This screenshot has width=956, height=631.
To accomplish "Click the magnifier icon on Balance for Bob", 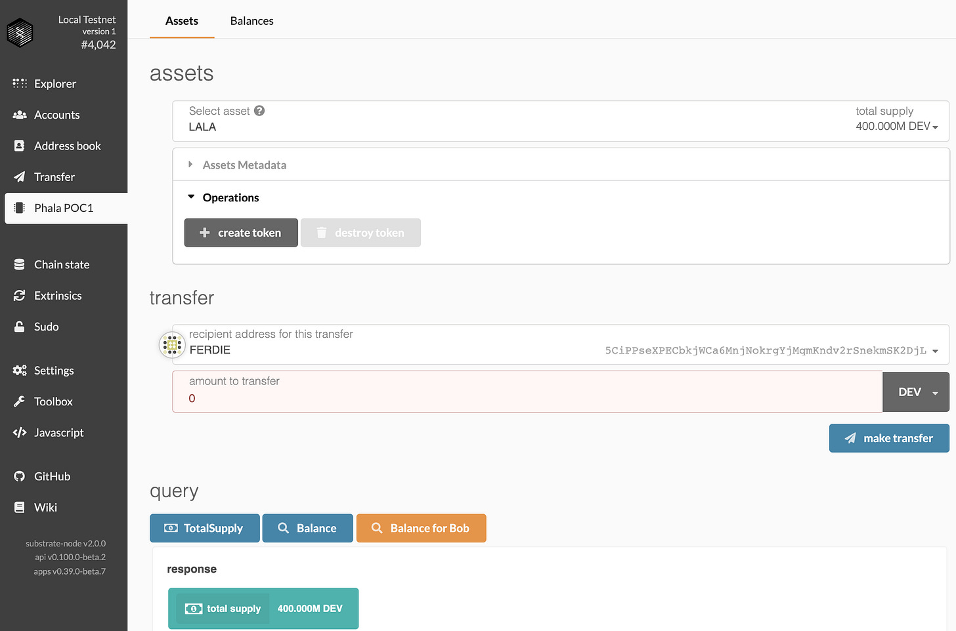I will (x=377, y=528).
